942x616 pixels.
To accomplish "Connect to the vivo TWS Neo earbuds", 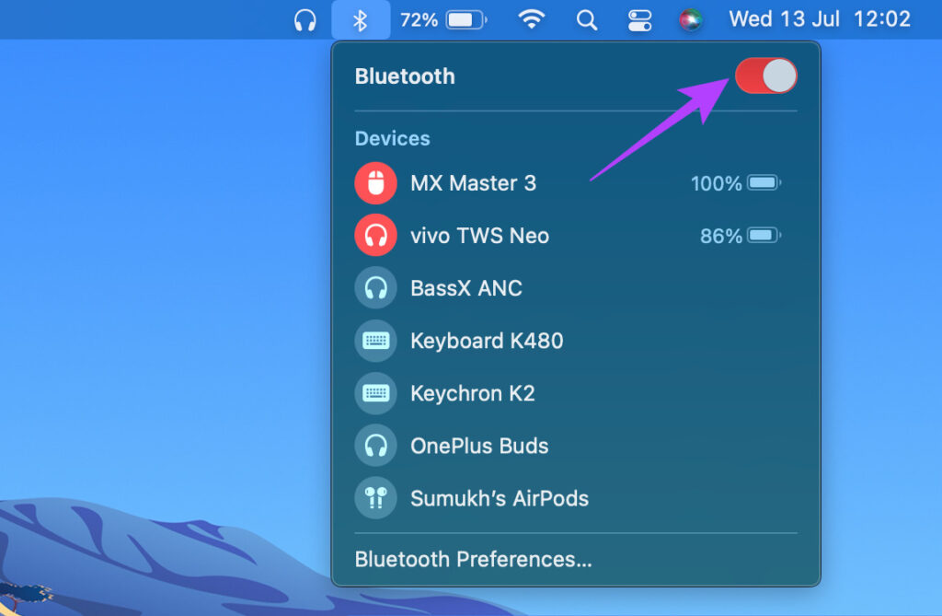I will [479, 236].
